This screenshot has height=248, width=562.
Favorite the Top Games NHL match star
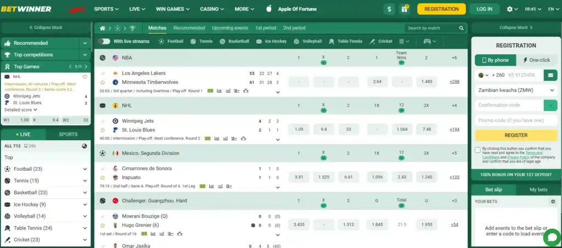(x=85, y=77)
